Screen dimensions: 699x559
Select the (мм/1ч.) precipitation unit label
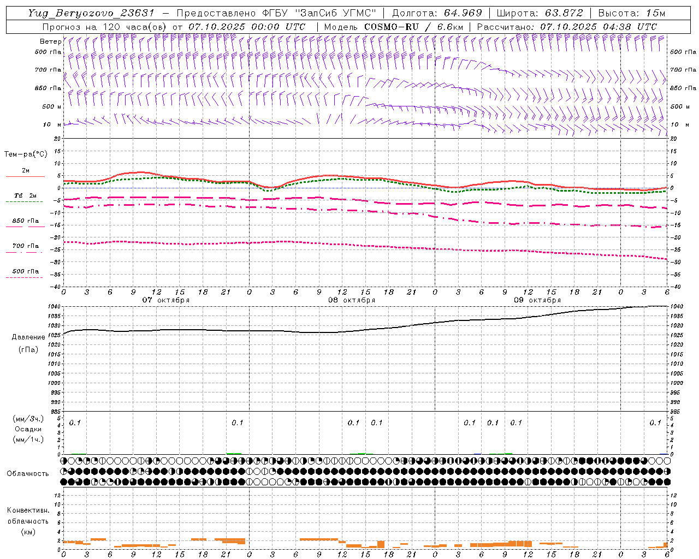(28, 439)
